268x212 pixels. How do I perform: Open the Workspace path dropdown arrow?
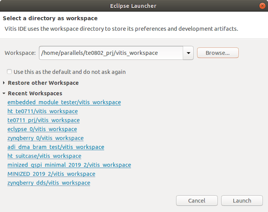pos(188,53)
